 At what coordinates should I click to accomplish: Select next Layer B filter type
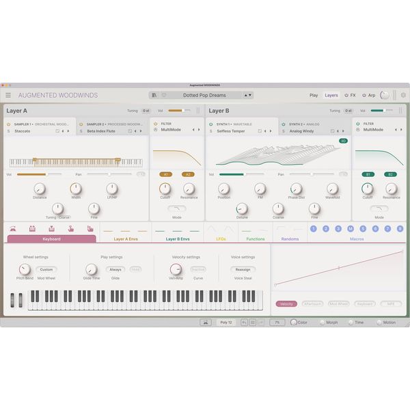(401, 130)
